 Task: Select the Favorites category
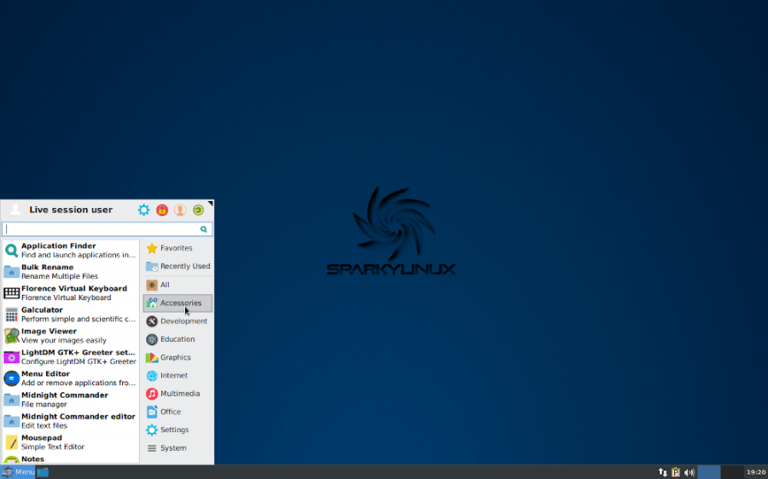tap(177, 248)
